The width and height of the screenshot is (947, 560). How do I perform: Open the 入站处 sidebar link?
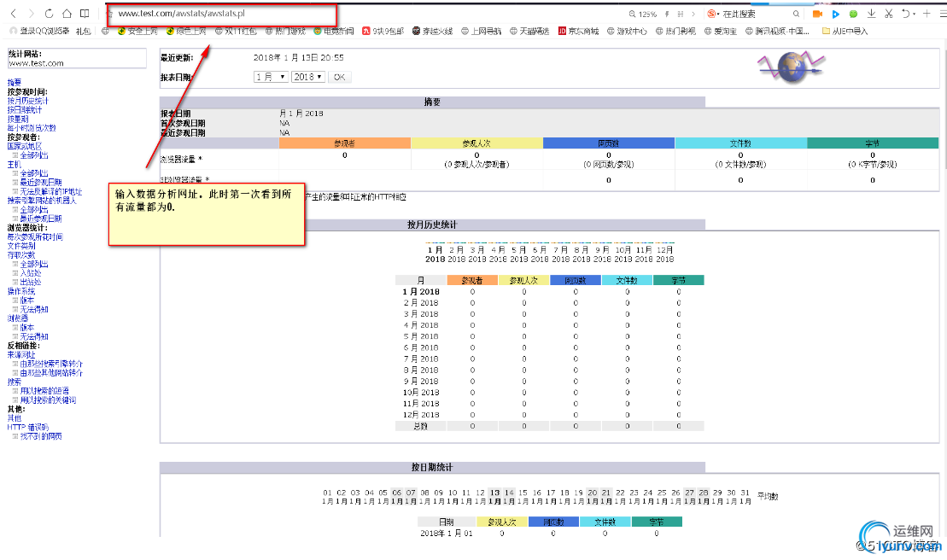point(30,273)
